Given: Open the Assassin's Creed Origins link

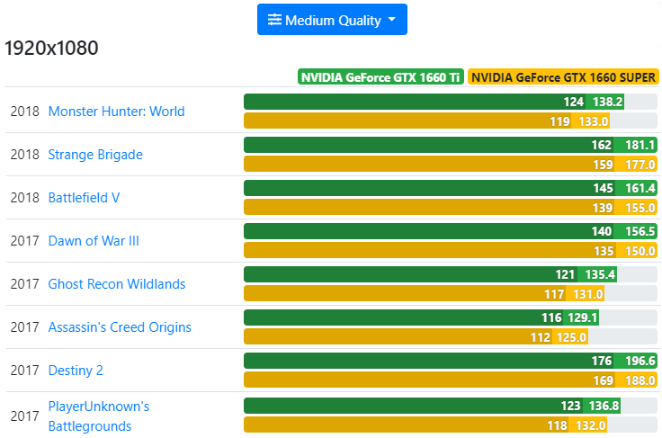Looking at the screenshot, I should coord(120,327).
